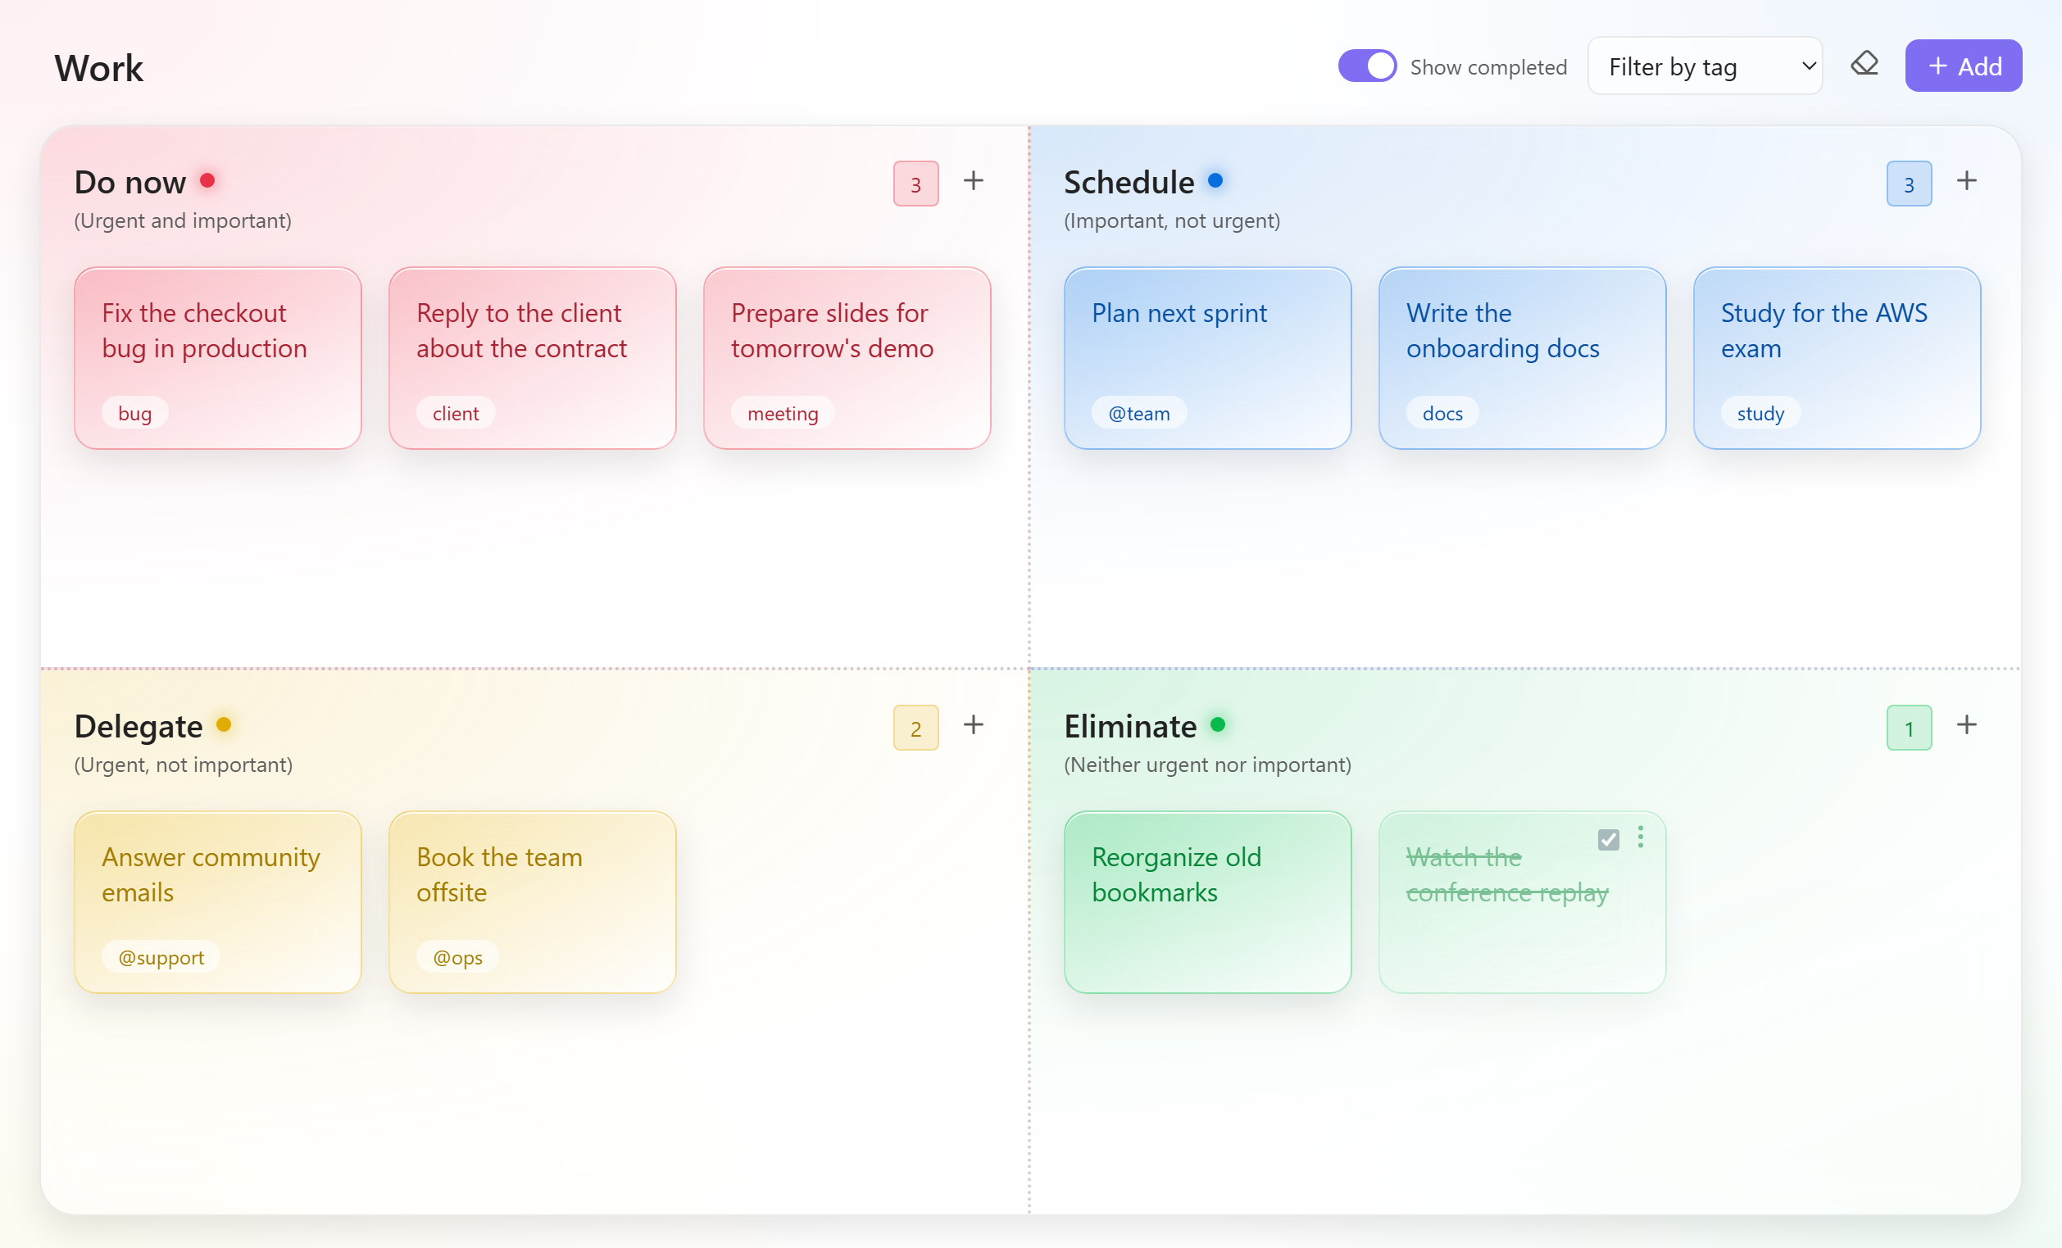The image size is (2062, 1248).
Task: Click the Show completed label
Action: pos(1488,67)
